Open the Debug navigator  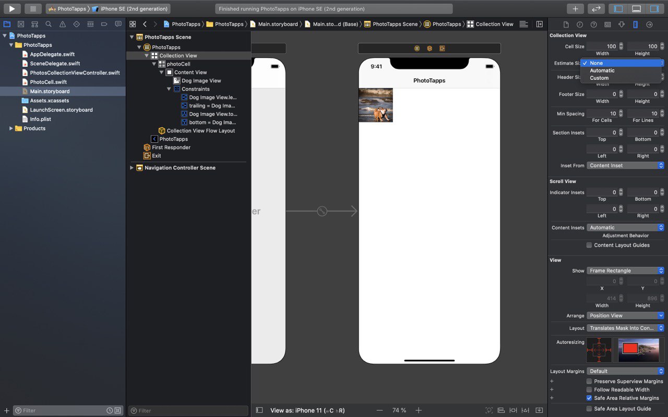[90, 24]
